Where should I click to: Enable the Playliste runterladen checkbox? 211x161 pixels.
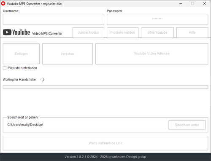[5, 68]
